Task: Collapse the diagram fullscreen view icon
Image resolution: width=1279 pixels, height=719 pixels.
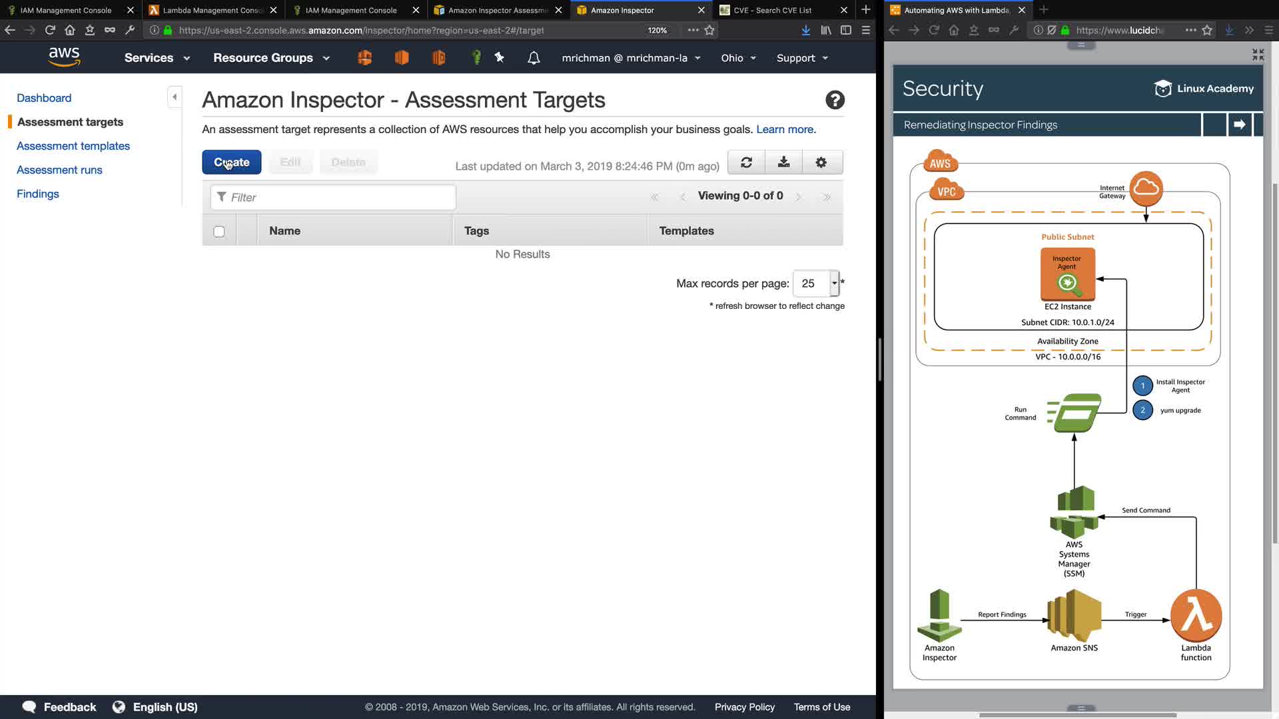Action: (1258, 55)
